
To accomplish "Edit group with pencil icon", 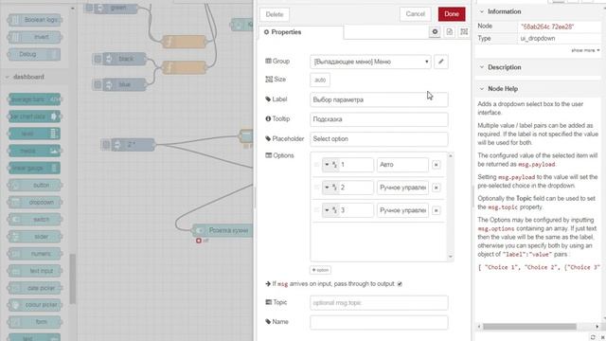I will point(441,62).
